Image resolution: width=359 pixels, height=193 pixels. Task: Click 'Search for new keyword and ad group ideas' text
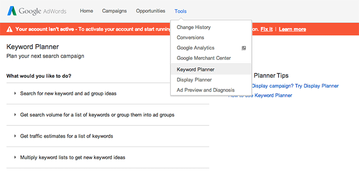click(68, 94)
